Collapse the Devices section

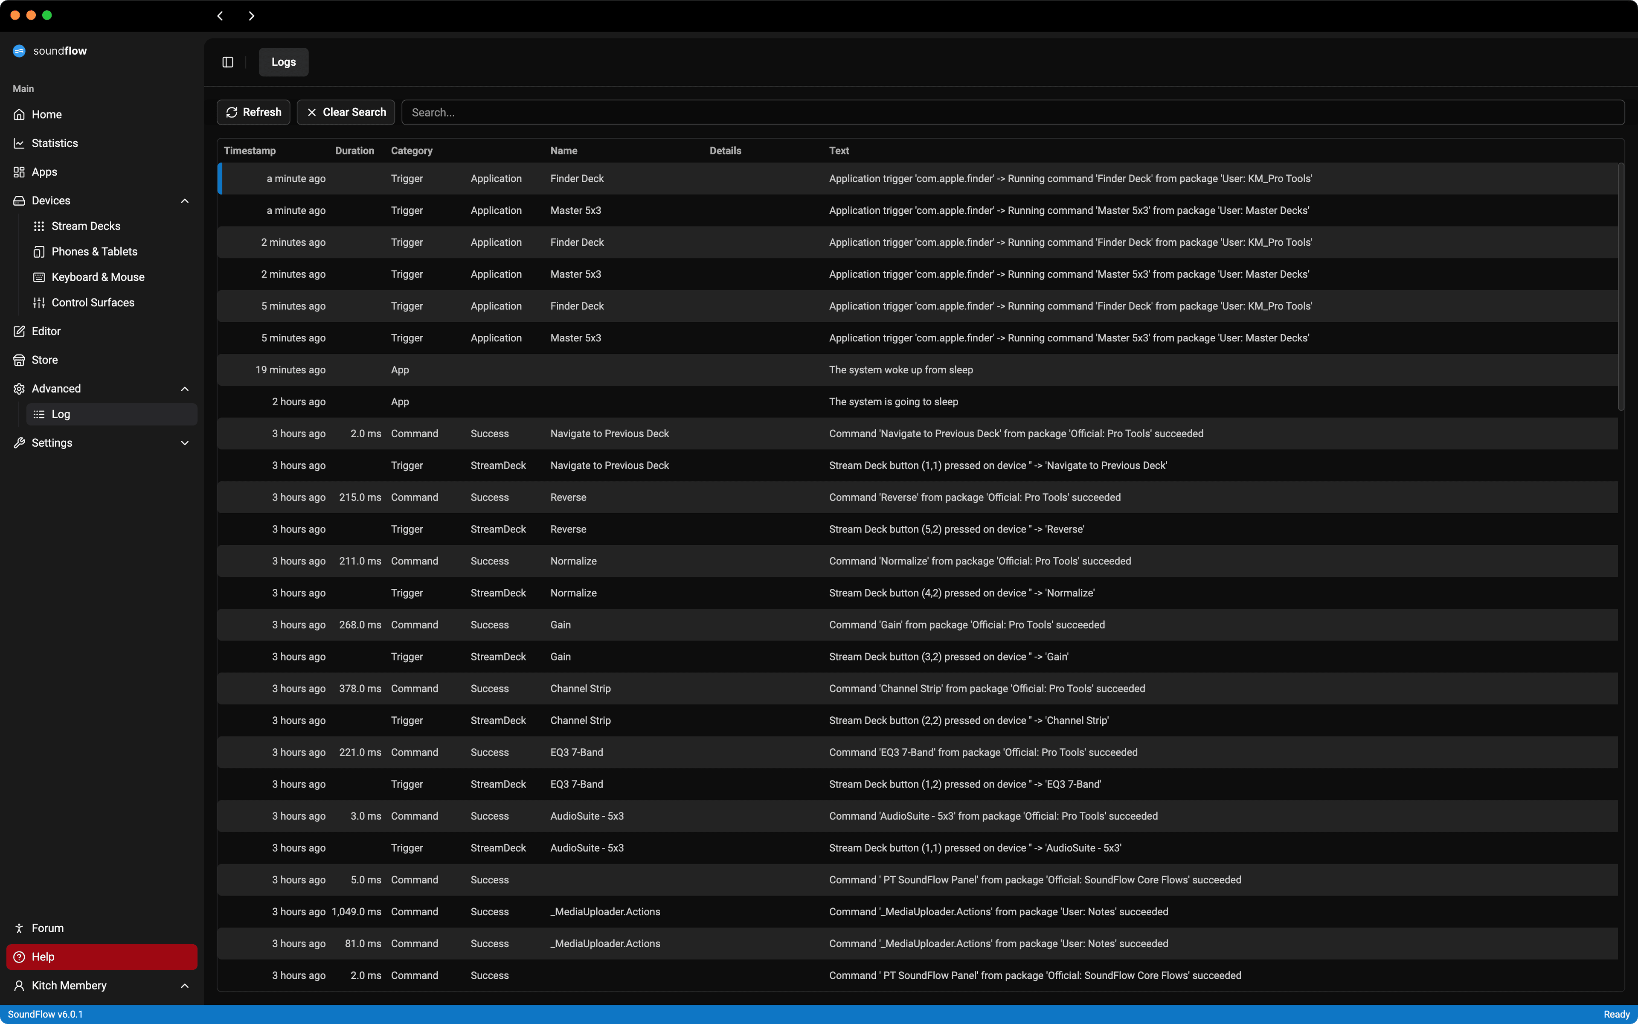pyautogui.click(x=185, y=201)
